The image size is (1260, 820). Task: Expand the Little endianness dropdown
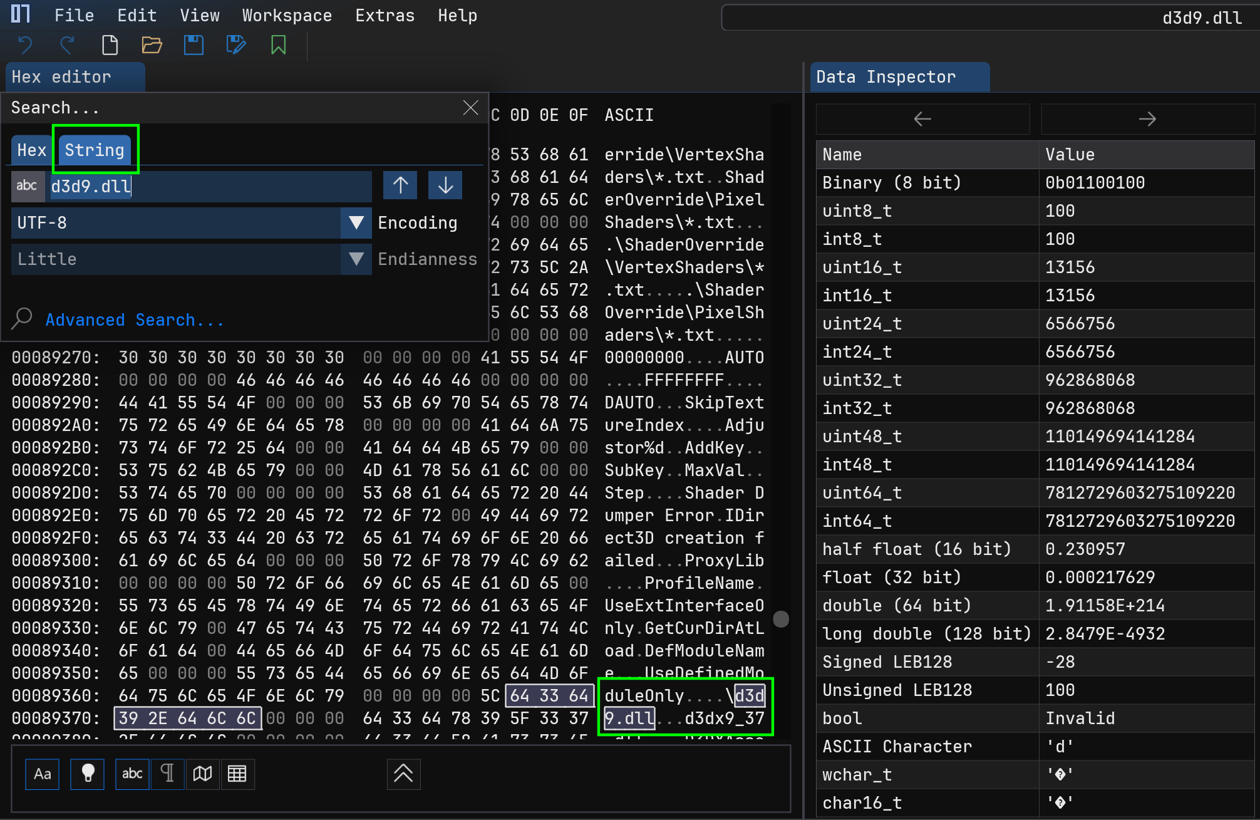tap(356, 259)
